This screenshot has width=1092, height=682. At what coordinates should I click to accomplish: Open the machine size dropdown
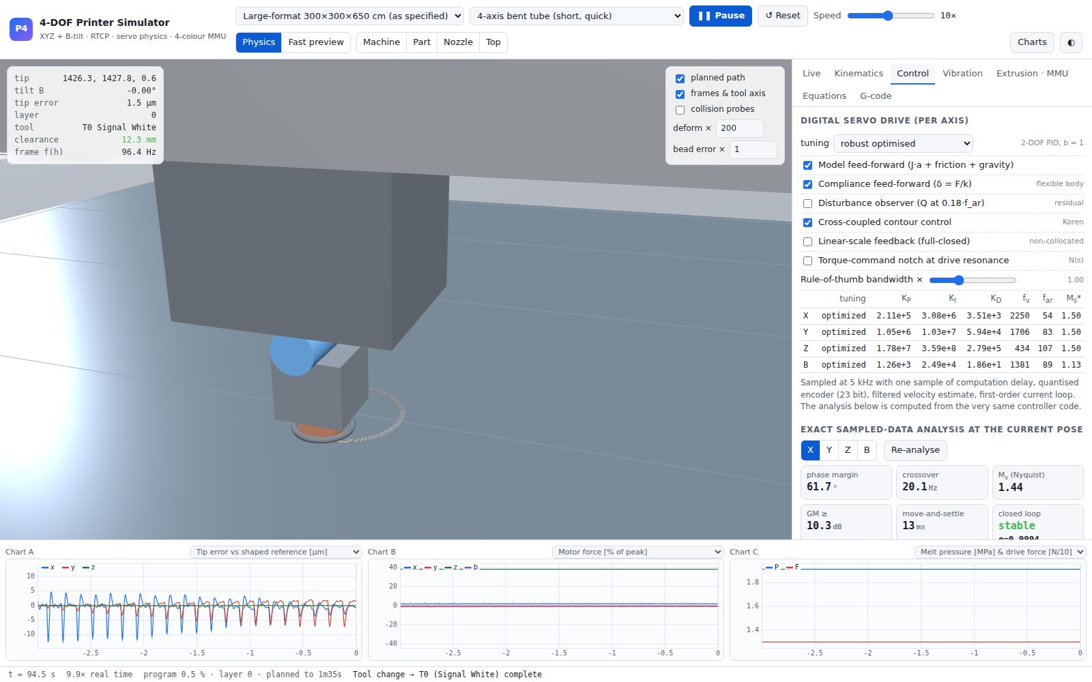(x=349, y=16)
